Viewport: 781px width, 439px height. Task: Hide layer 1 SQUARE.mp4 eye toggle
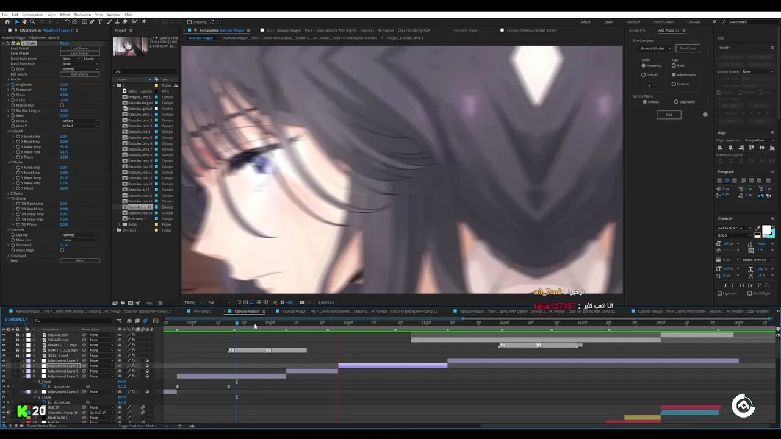click(x=4, y=335)
